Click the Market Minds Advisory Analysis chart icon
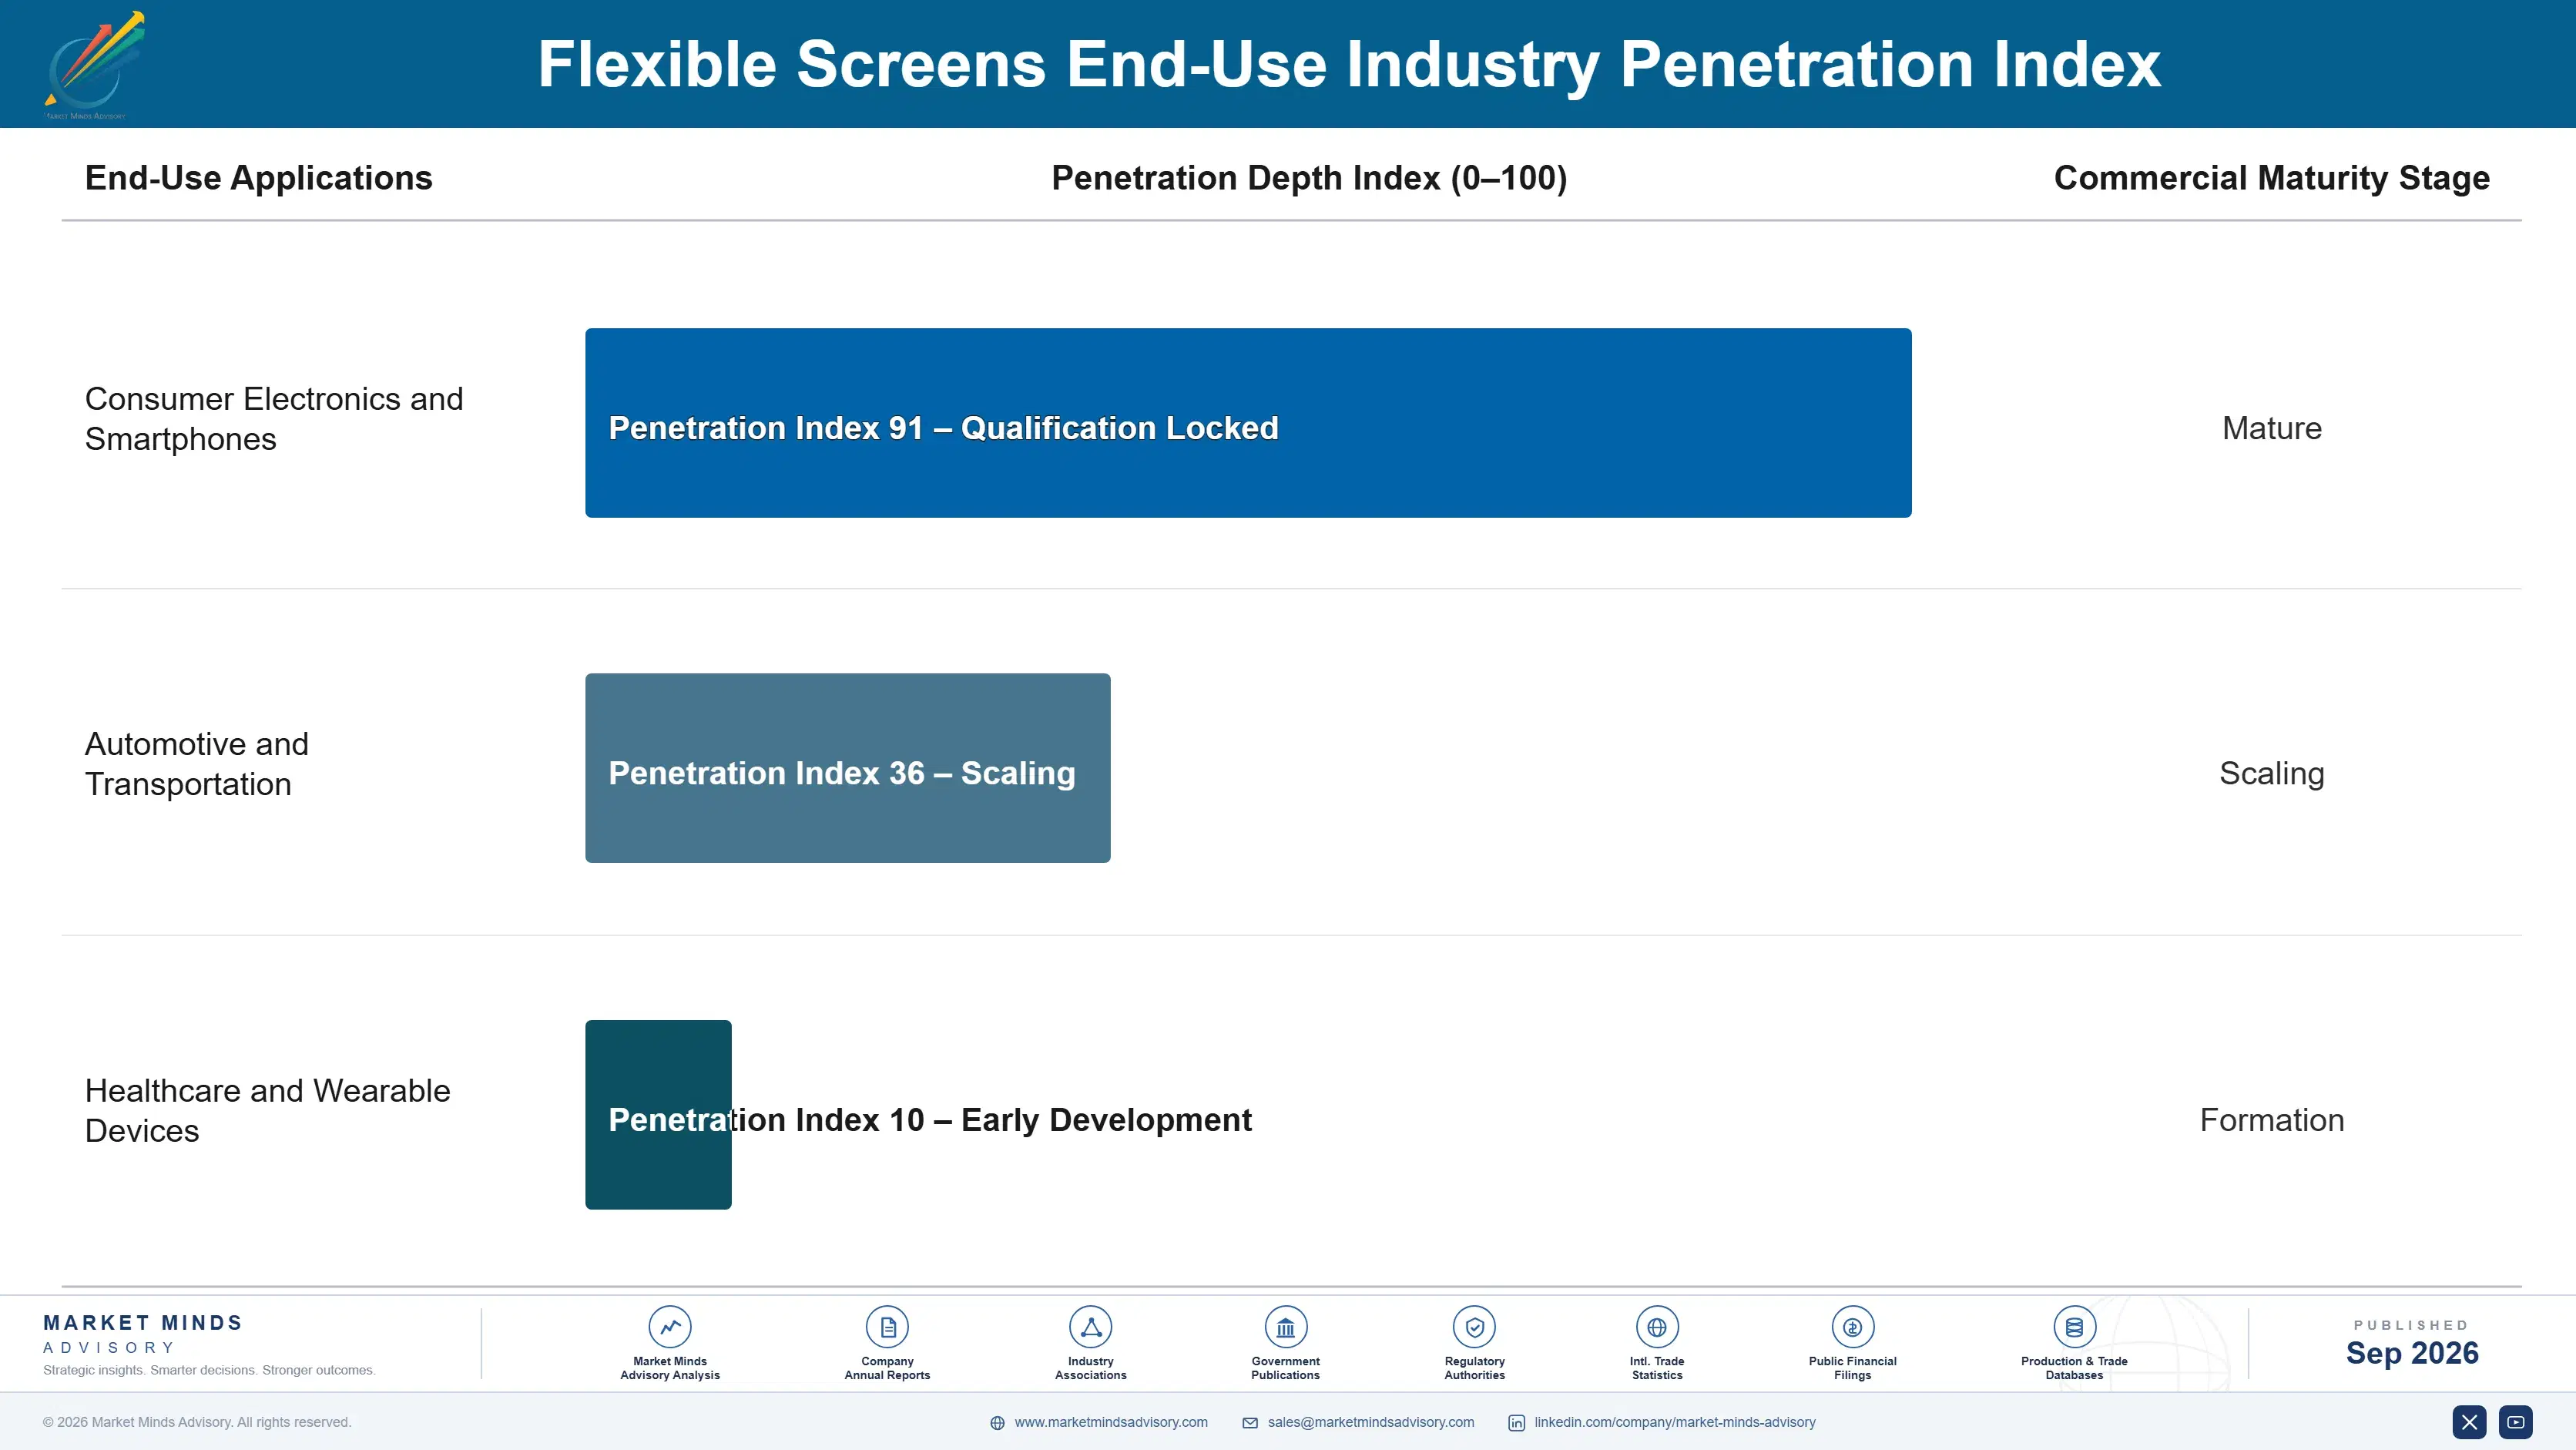The height and width of the screenshot is (1450, 2576). [670, 1327]
